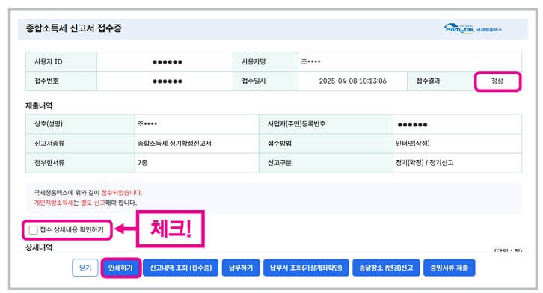This screenshot has width=543, height=293.
Task: Select 종합소득세 정기확정신고서 cell text
Action: click(174, 144)
